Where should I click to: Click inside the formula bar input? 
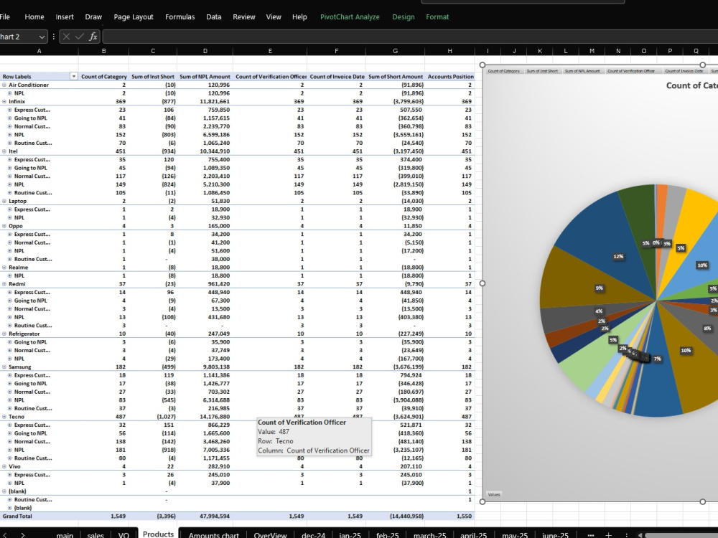coord(410,37)
